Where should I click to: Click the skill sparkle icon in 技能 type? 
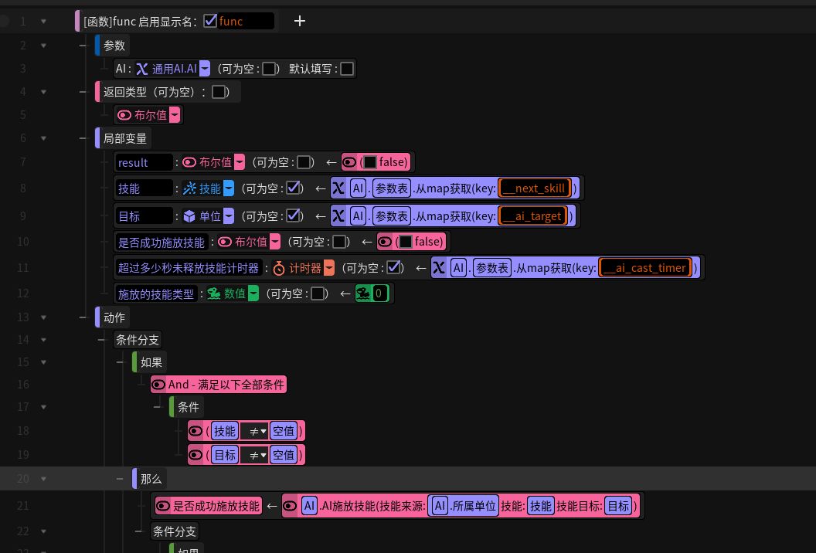point(189,188)
